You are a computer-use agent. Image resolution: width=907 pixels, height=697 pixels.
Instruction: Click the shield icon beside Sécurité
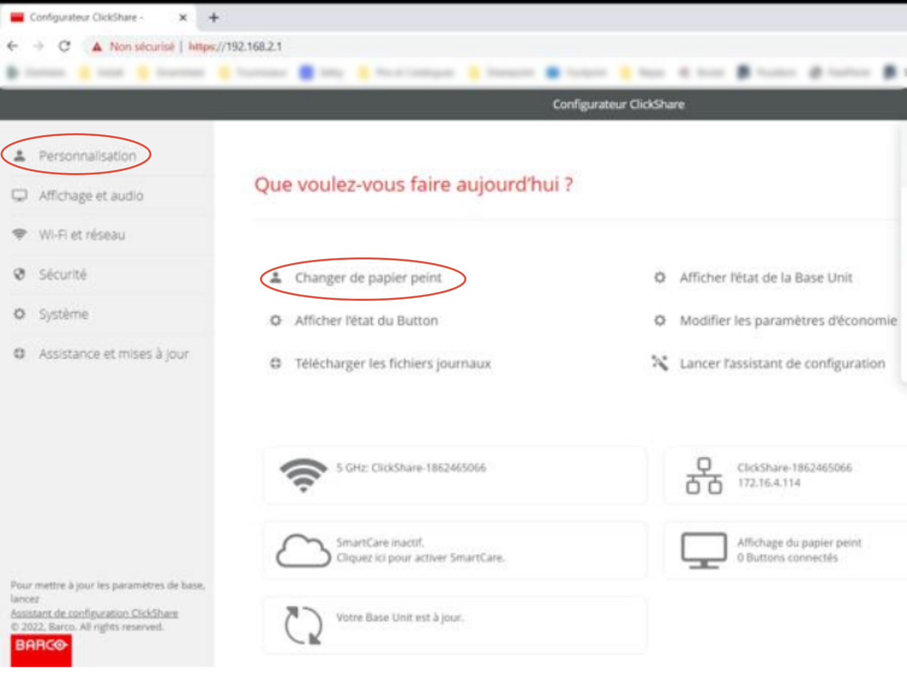click(19, 274)
